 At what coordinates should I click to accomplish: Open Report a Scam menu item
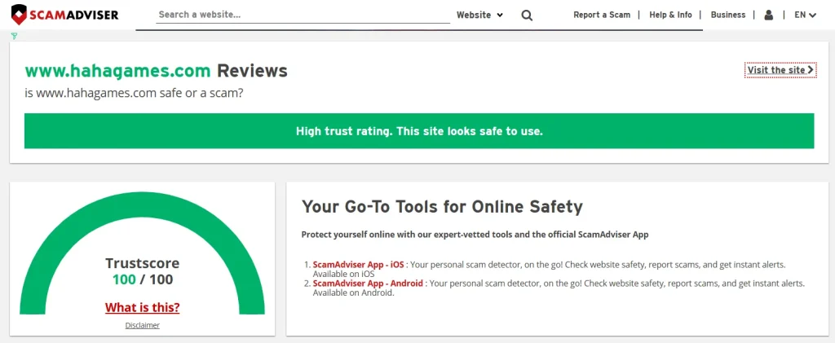(x=602, y=15)
